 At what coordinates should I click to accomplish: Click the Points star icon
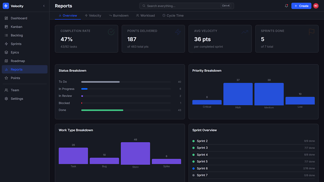[x=6, y=78]
